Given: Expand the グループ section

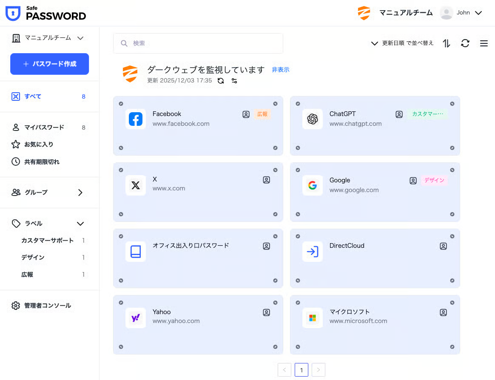Looking at the screenshot, I should pyautogui.click(x=80, y=193).
